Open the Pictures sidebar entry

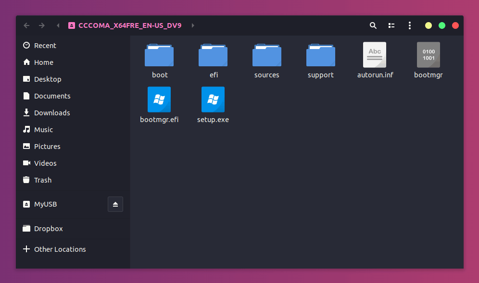[x=26, y=146]
